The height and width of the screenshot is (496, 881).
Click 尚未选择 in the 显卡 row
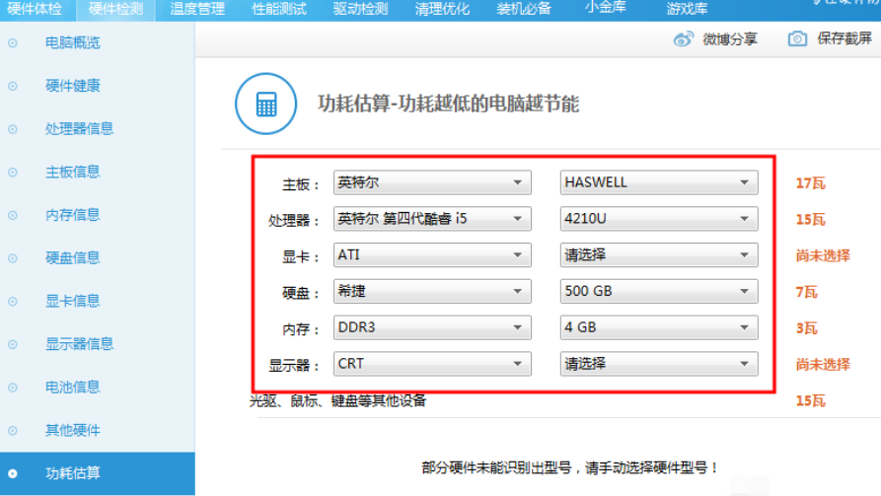coord(823,256)
